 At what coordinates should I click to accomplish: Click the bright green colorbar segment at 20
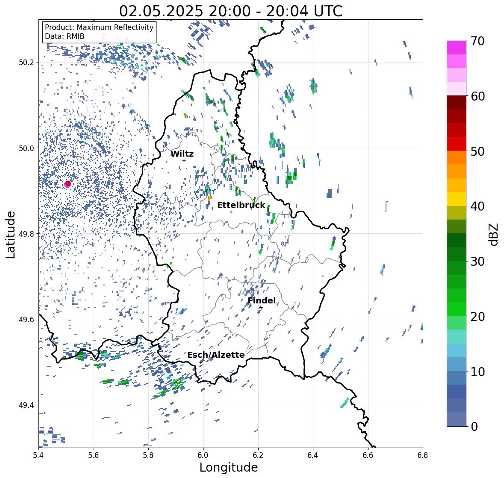pyautogui.click(x=457, y=309)
